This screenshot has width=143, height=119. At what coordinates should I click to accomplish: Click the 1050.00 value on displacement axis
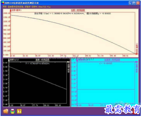tap(7, 26)
